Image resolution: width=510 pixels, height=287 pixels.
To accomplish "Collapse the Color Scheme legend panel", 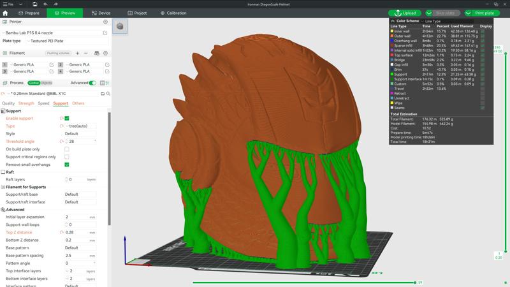I will 393,21.
